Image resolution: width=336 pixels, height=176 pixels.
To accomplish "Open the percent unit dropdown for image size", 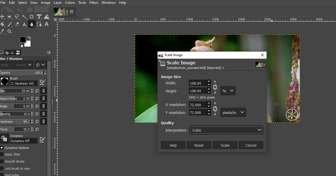I will click(x=228, y=91).
